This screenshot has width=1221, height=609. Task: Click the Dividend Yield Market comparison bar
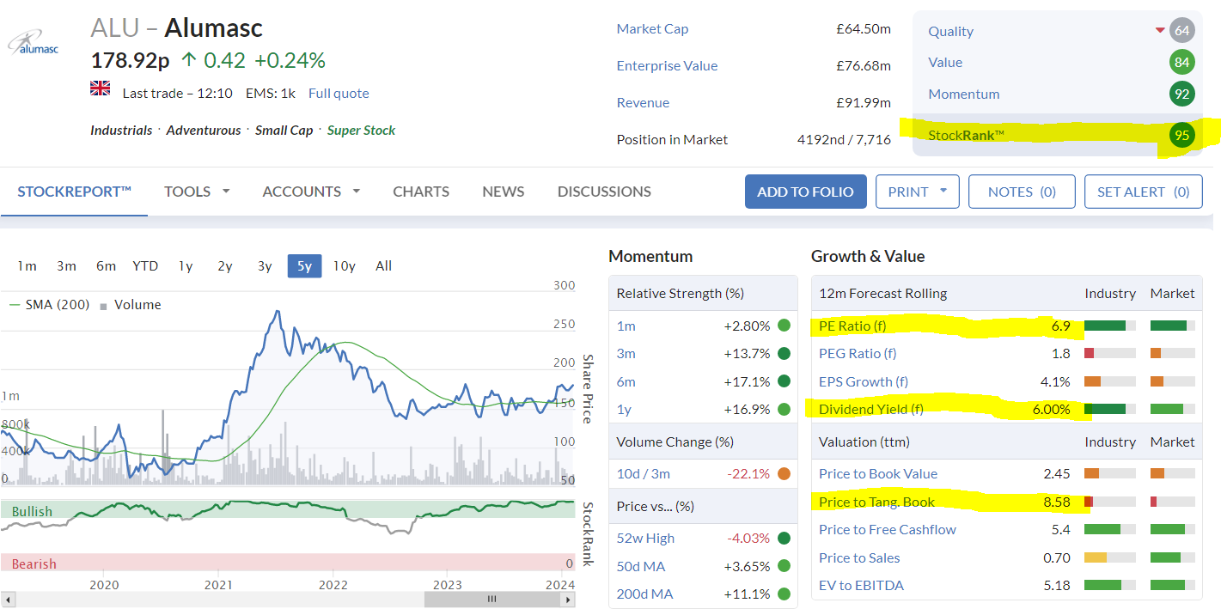pyautogui.click(x=1172, y=409)
